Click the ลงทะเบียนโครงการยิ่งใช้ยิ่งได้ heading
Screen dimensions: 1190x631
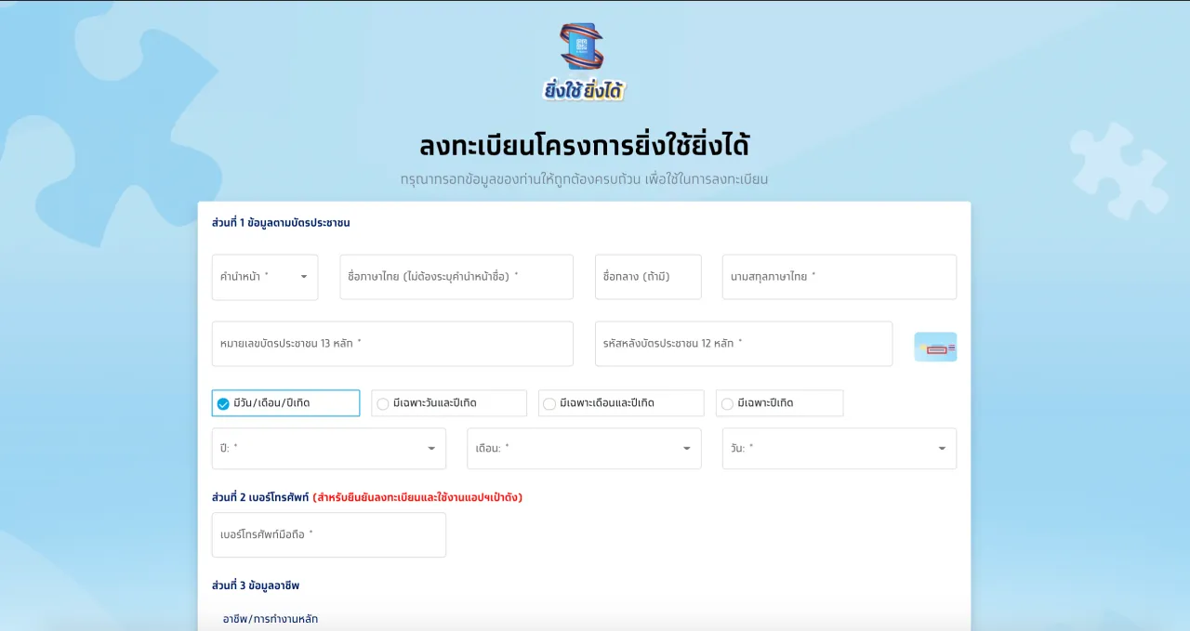point(584,146)
